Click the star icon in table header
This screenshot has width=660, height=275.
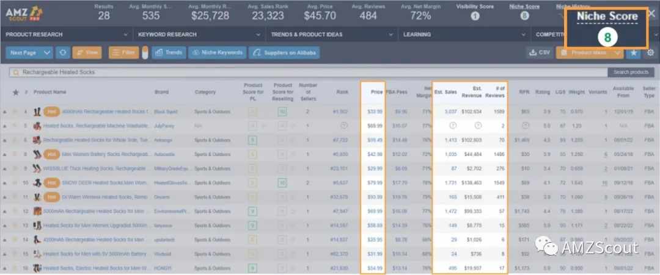[15, 92]
